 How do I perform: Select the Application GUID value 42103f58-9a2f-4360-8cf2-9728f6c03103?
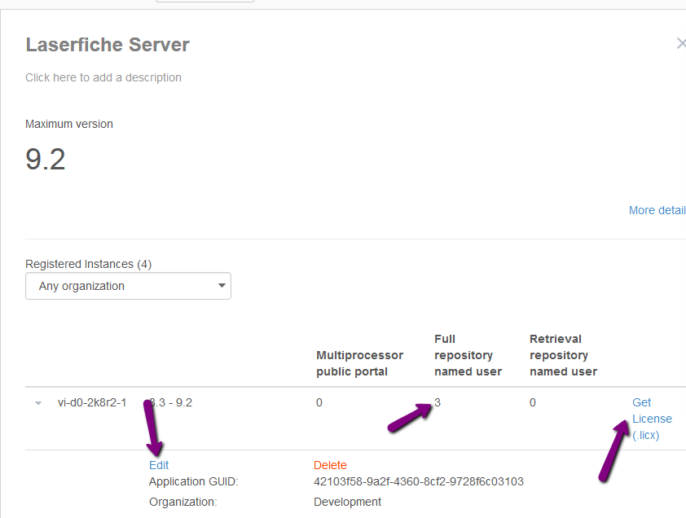(x=419, y=481)
